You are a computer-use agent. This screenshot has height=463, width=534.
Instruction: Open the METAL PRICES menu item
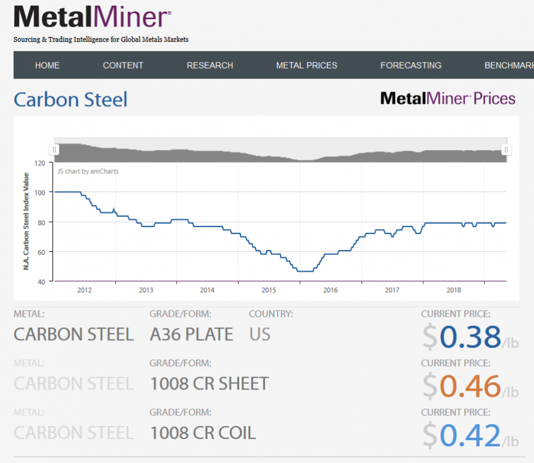pos(306,65)
